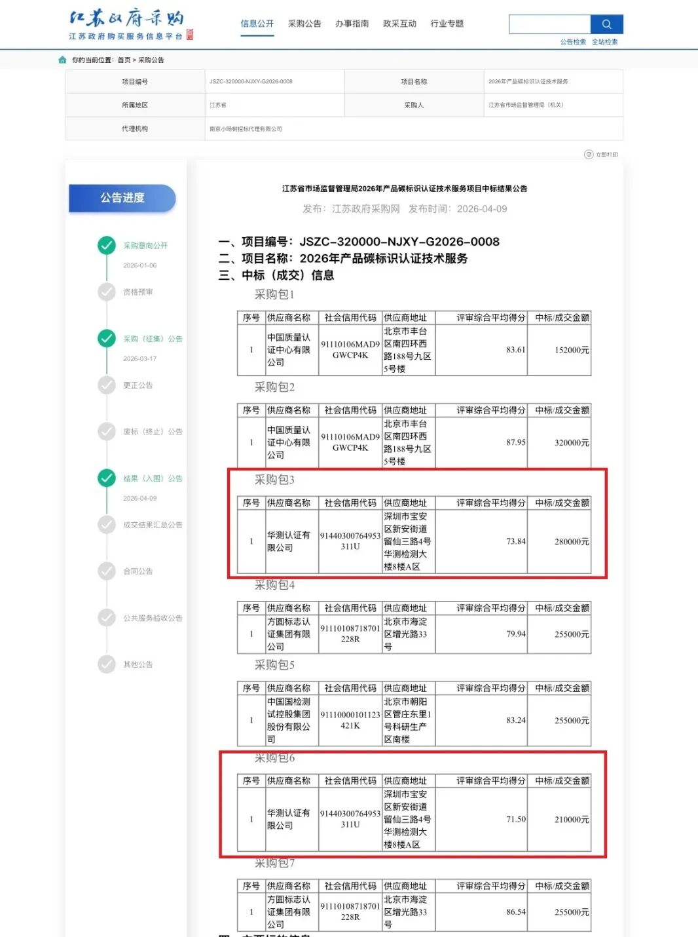This screenshot has width=698, height=937.
Task: Click the 公告检索 link under search
Action: [573, 42]
